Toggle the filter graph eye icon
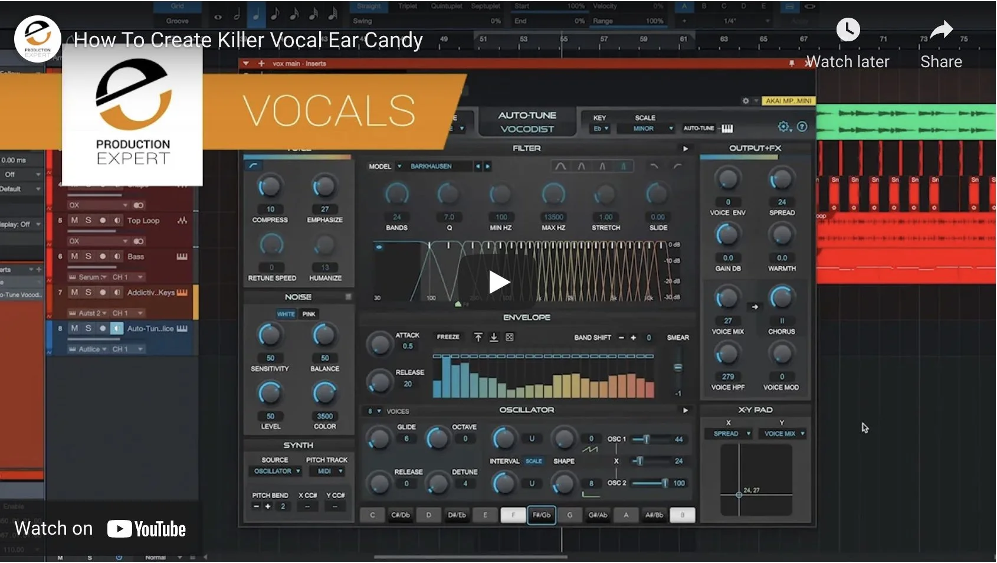The image size is (997, 563). (379, 247)
